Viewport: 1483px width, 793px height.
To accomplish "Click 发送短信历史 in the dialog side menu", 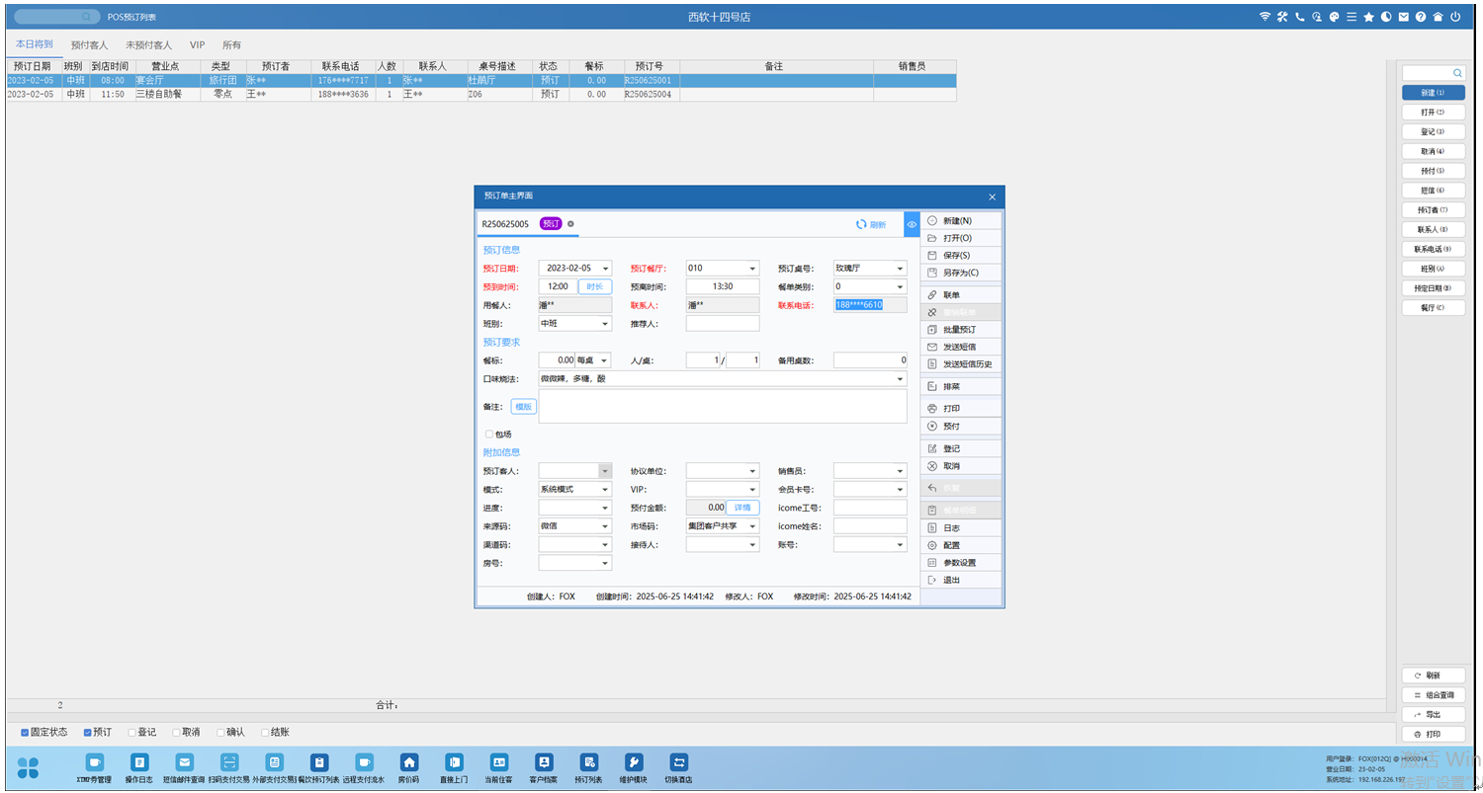I will click(x=961, y=364).
